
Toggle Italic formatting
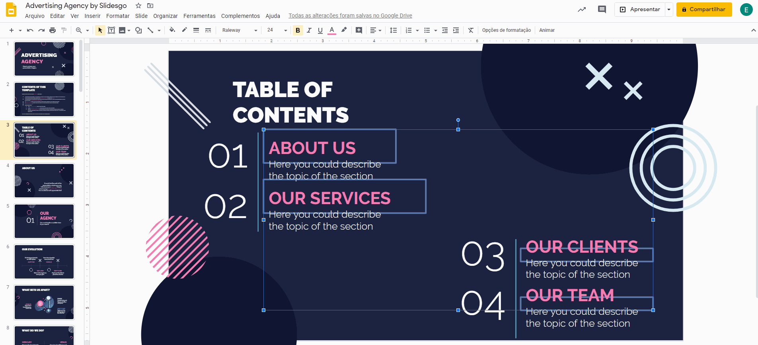tap(309, 30)
